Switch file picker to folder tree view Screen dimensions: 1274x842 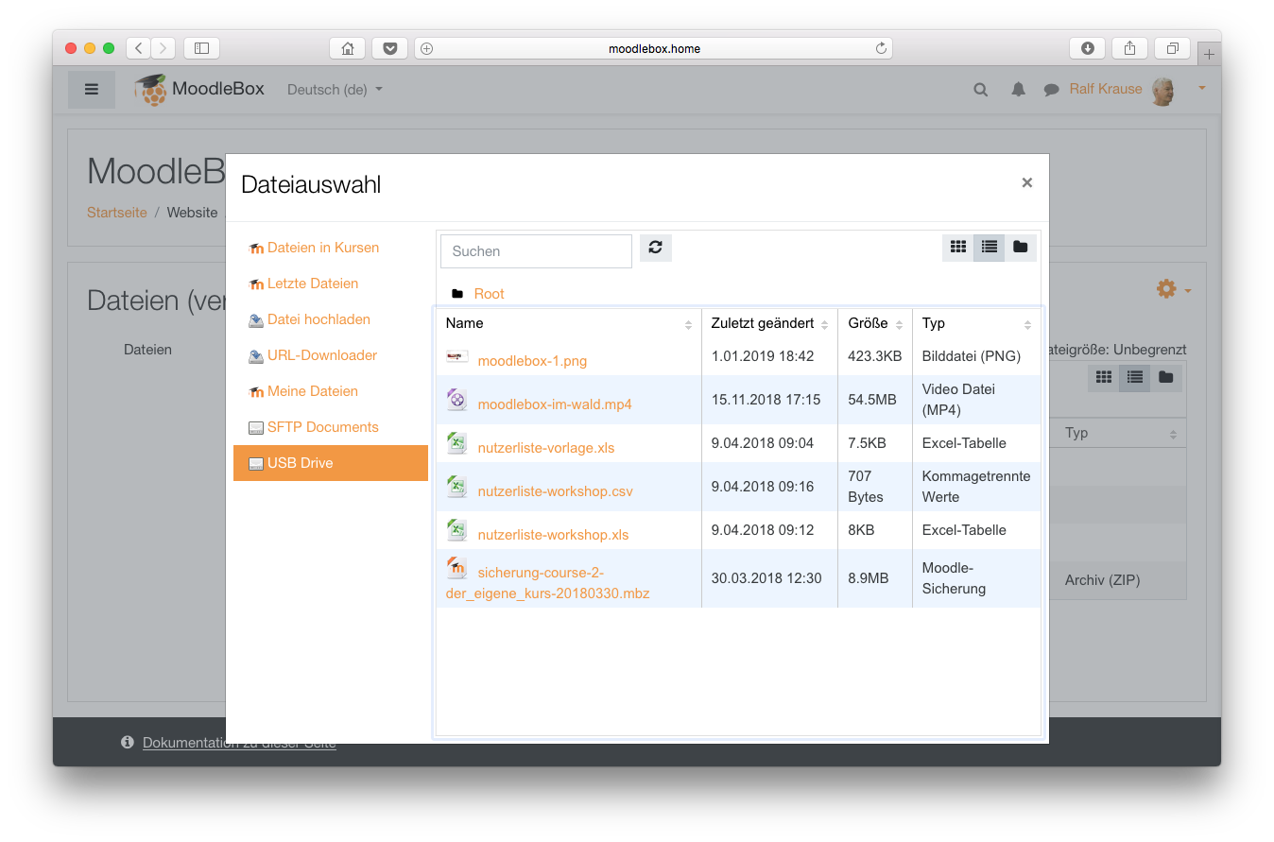tap(1021, 248)
